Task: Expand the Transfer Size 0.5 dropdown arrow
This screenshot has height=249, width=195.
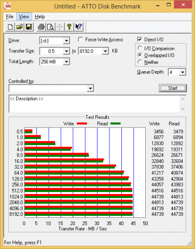Action: (x=66, y=51)
